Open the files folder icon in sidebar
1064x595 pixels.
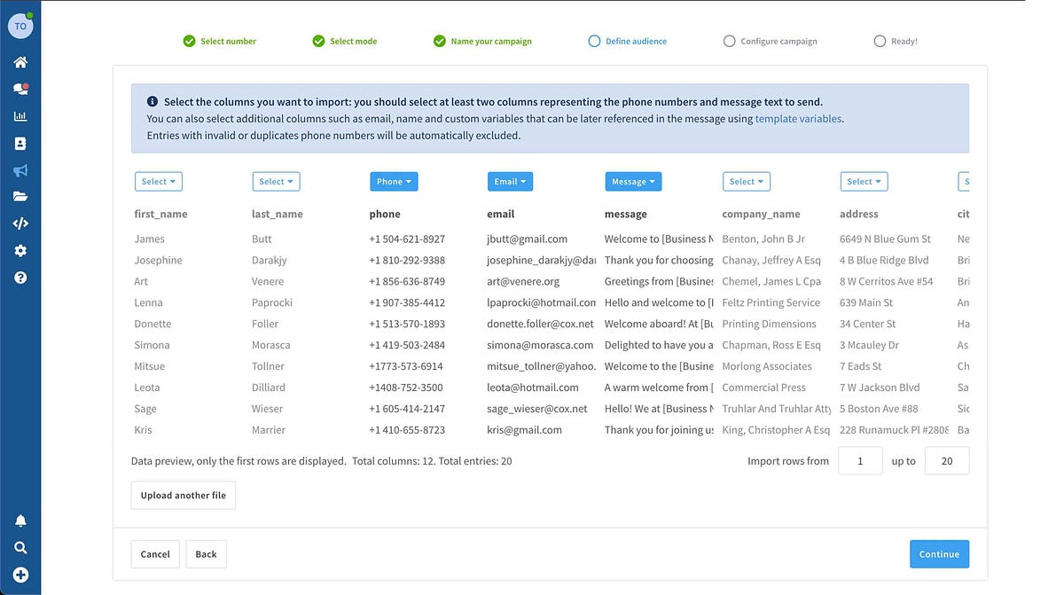click(20, 197)
